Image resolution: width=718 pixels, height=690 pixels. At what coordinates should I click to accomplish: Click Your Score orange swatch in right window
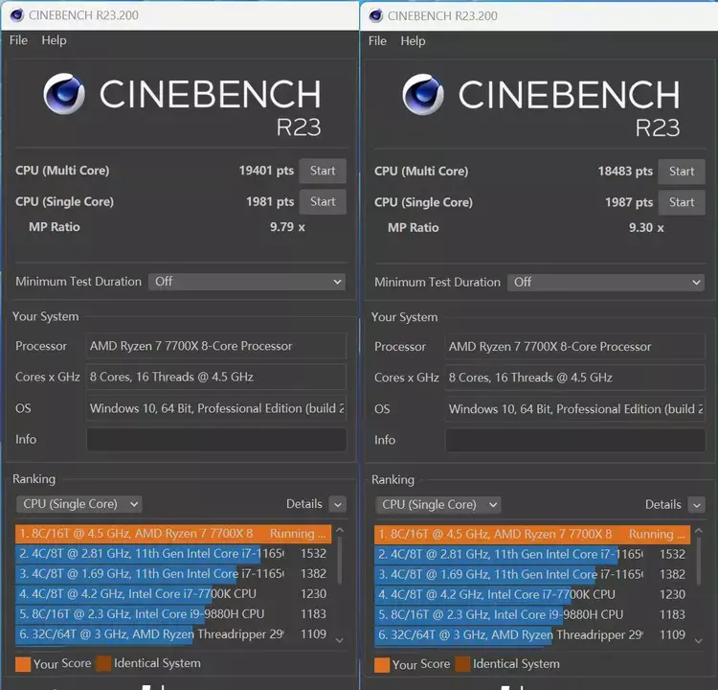382,665
